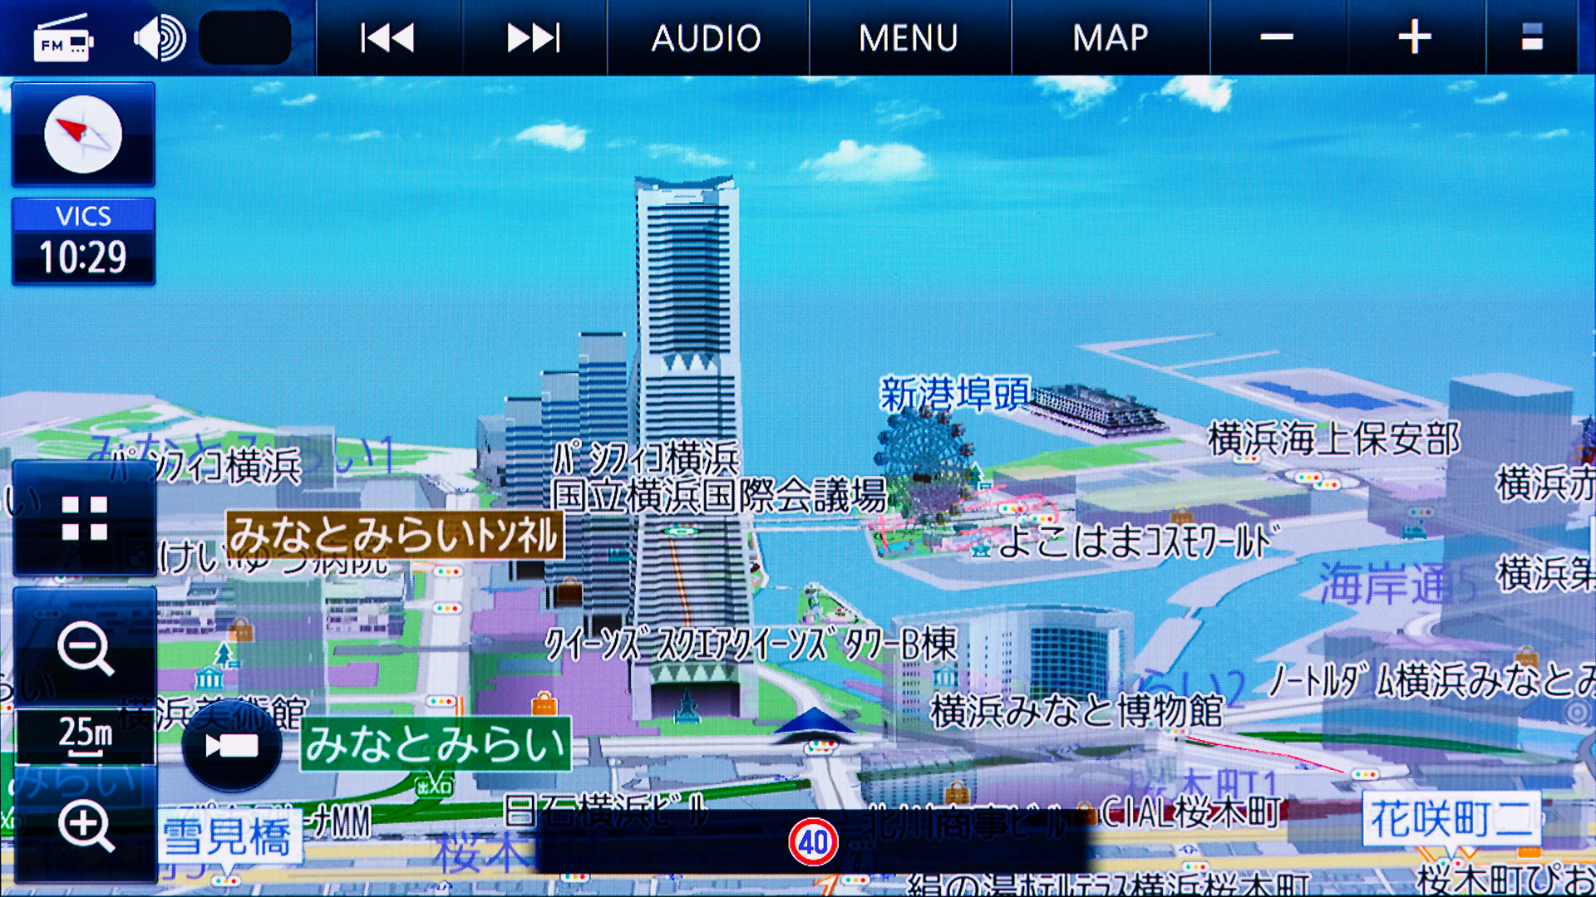Skip to next track
Viewport: 1596px width, 897px height.
point(534,38)
